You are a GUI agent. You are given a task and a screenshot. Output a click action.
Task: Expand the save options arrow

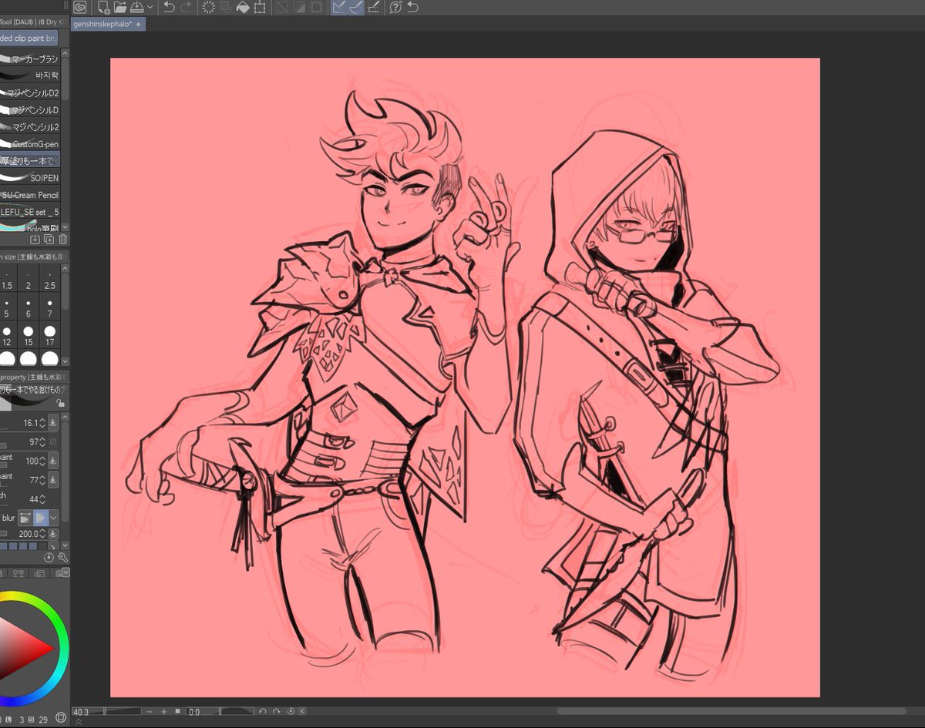[x=150, y=7]
